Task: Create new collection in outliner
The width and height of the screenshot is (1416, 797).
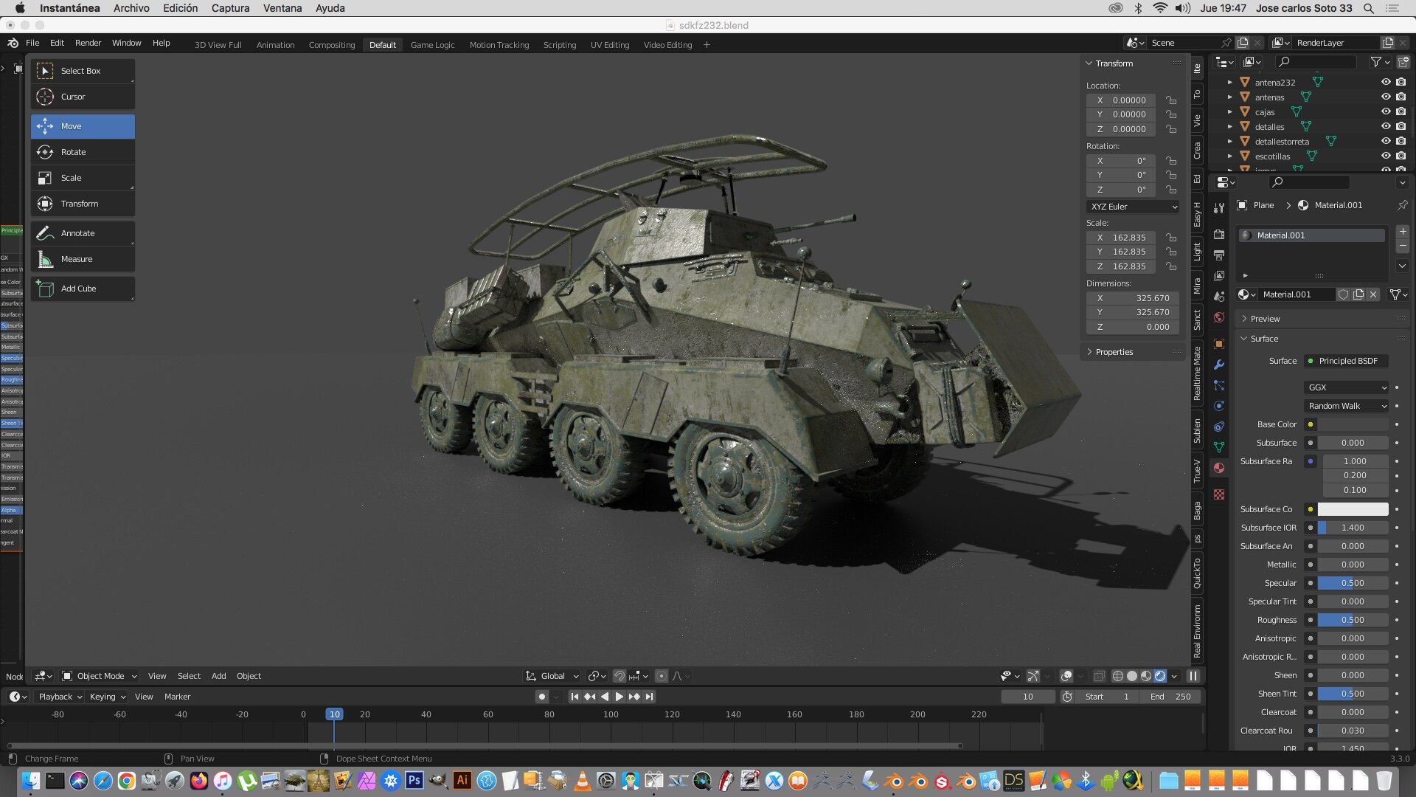Action: [x=1403, y=63]
